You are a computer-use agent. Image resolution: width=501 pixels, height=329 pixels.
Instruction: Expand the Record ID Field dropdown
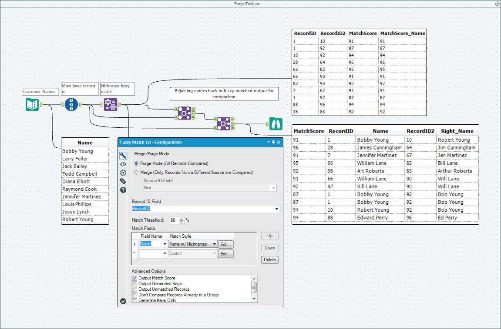(277, 209)
